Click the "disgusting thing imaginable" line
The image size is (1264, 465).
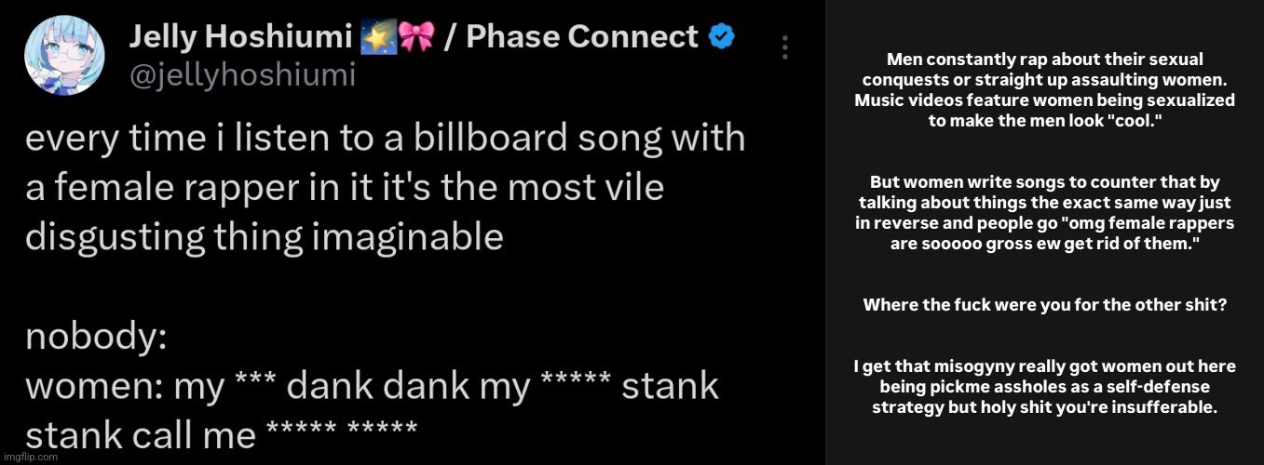[x=264, y=237]
